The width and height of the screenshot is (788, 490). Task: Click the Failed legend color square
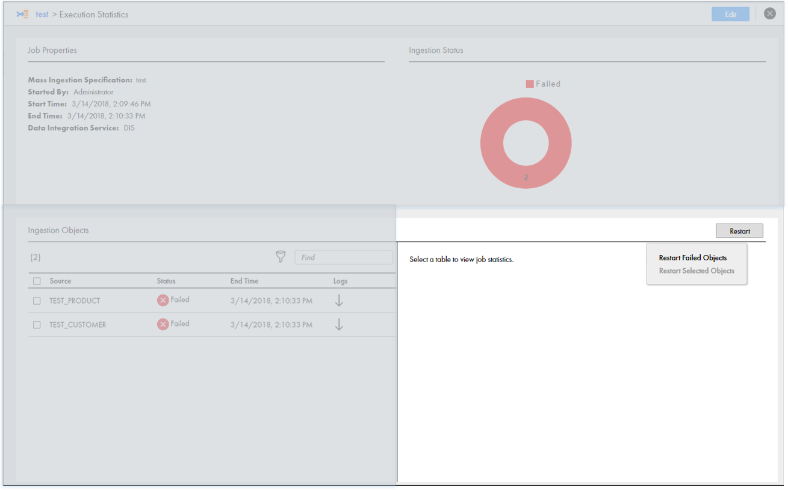[530, 84]
